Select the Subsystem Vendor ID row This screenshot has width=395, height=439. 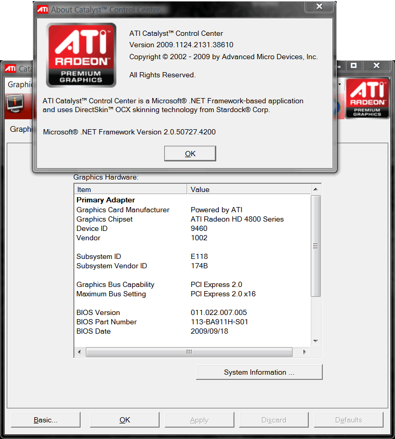(x=192, y=266)
